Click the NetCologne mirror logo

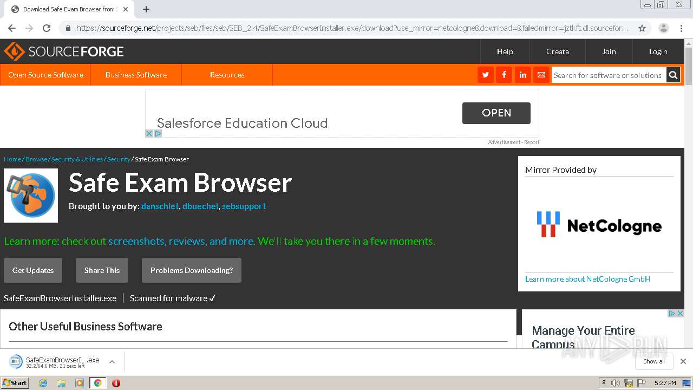pos(599,225)
